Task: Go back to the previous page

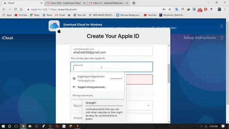Action: click(x=4, y=9)
